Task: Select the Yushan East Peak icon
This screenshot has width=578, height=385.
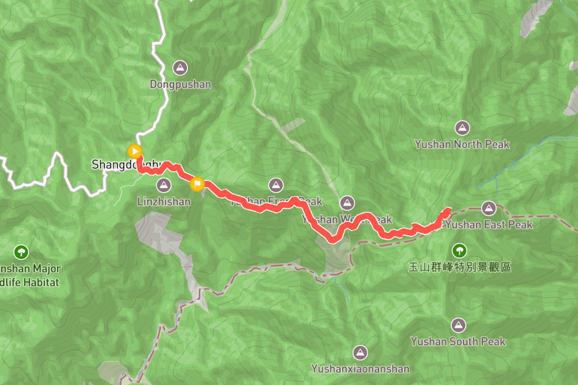Action: 489,208
